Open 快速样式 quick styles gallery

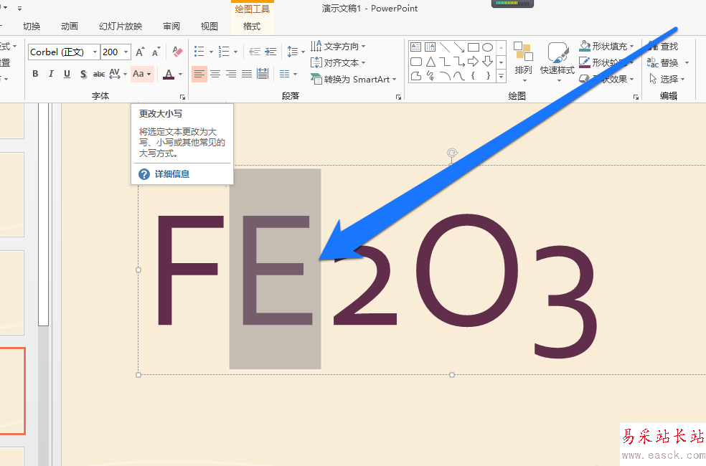coord(557,62)
